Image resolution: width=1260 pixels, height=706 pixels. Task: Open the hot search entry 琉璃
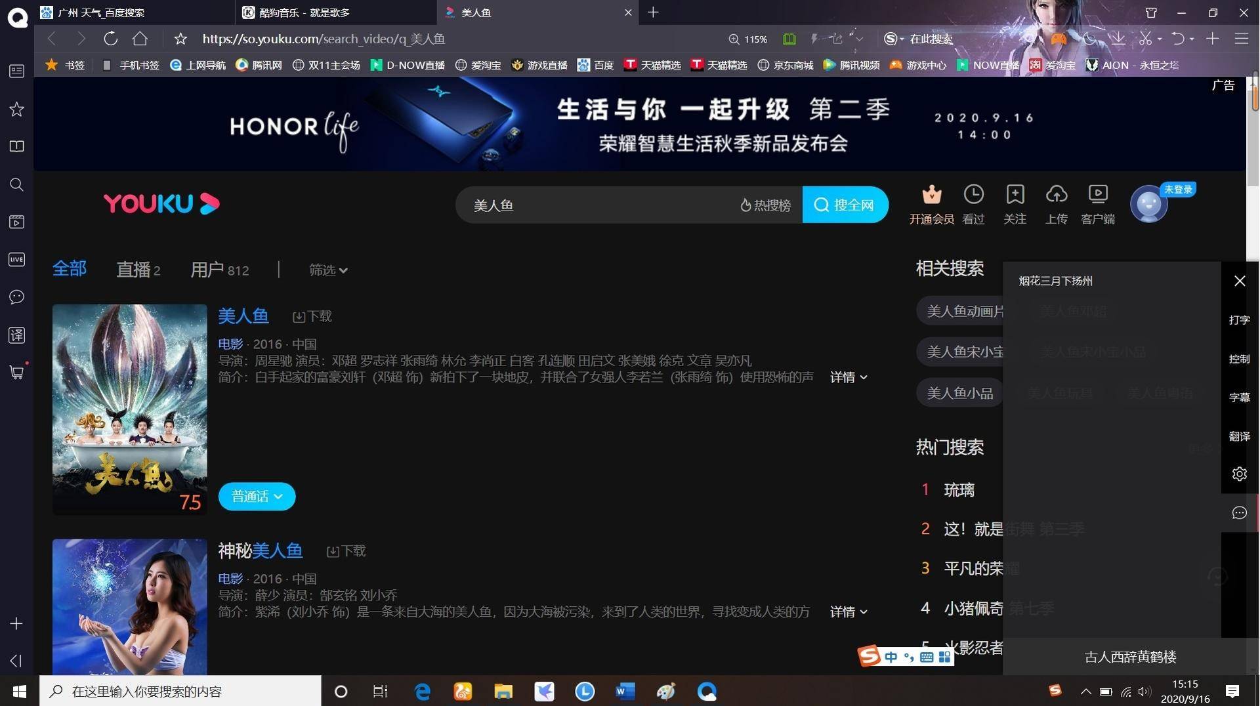click(x=958, y=489)
